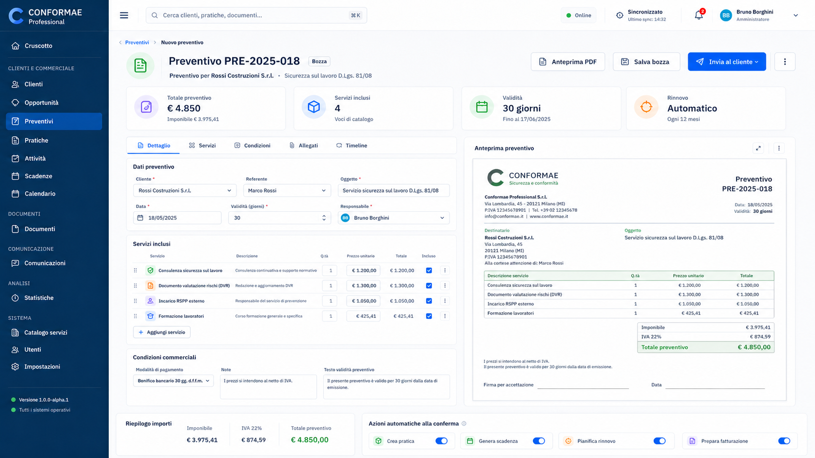Disable the Prepara fatturazione toggle
Viewport: 815px width, 458px height.
pos(784,441)
